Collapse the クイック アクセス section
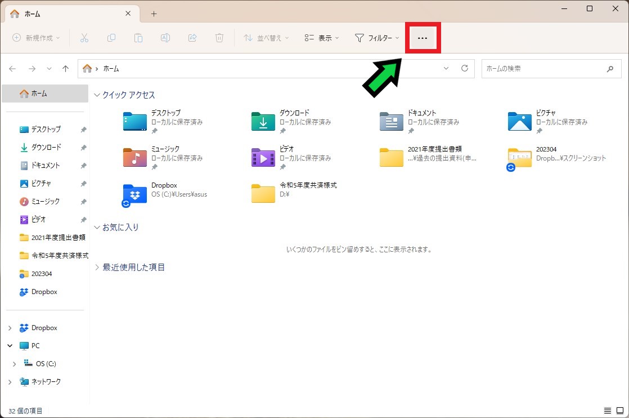Screen dimensions: 629x418 pyautogui.click(x=97, y=95)
